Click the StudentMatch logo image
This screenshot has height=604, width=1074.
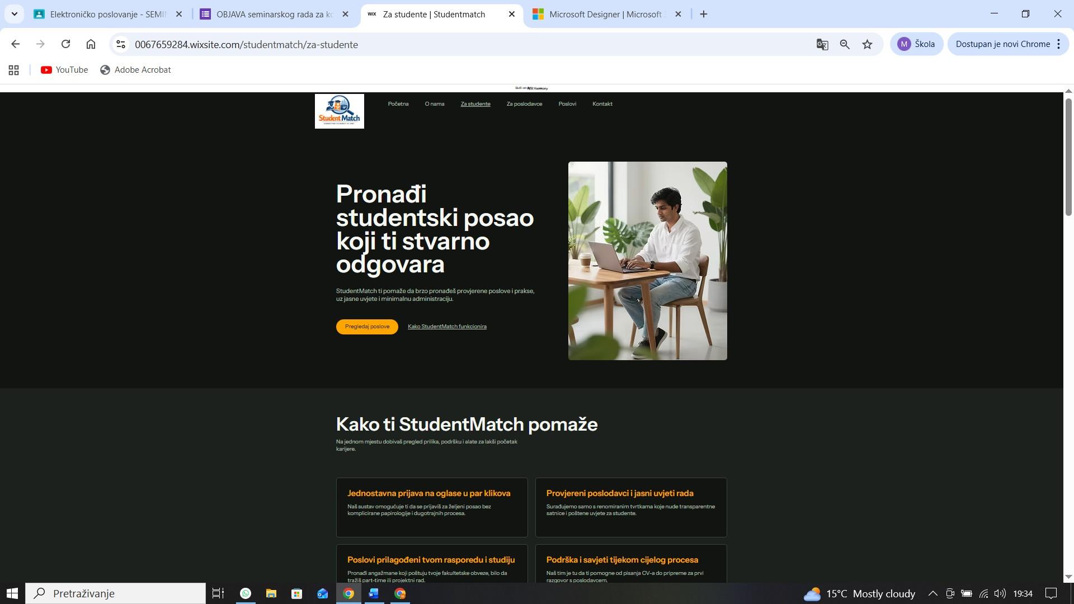339,111
